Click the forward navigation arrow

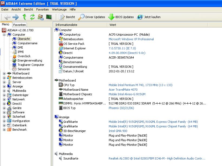pyautogui.click(x=16, y=17)
